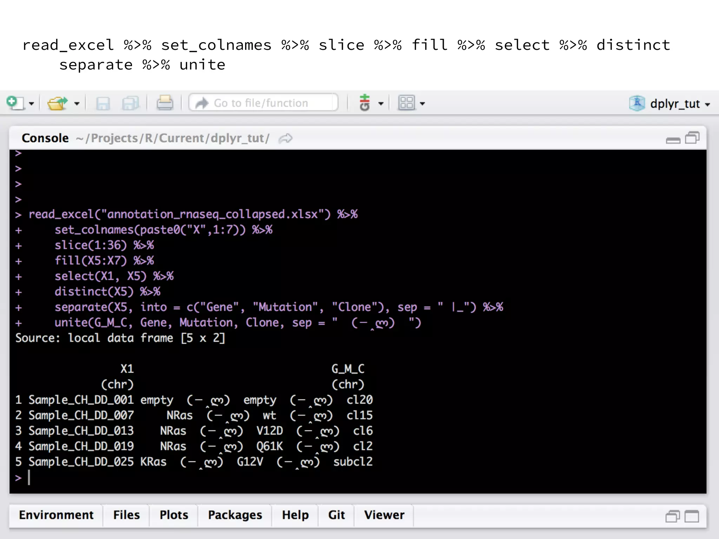Click the Sample_CH_DD_007 row
Image resolution: width=719 pixels, height=539 pixels.
194,415
